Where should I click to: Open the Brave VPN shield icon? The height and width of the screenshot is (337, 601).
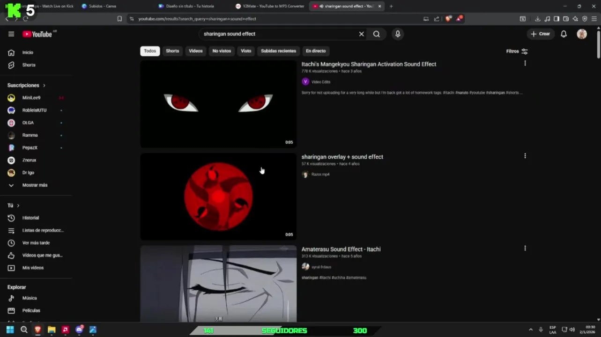click(585, 19)
